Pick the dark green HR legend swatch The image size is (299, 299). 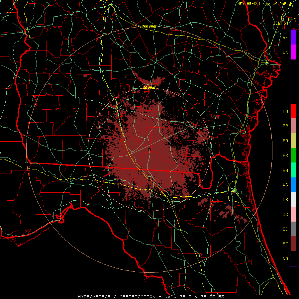293,155
